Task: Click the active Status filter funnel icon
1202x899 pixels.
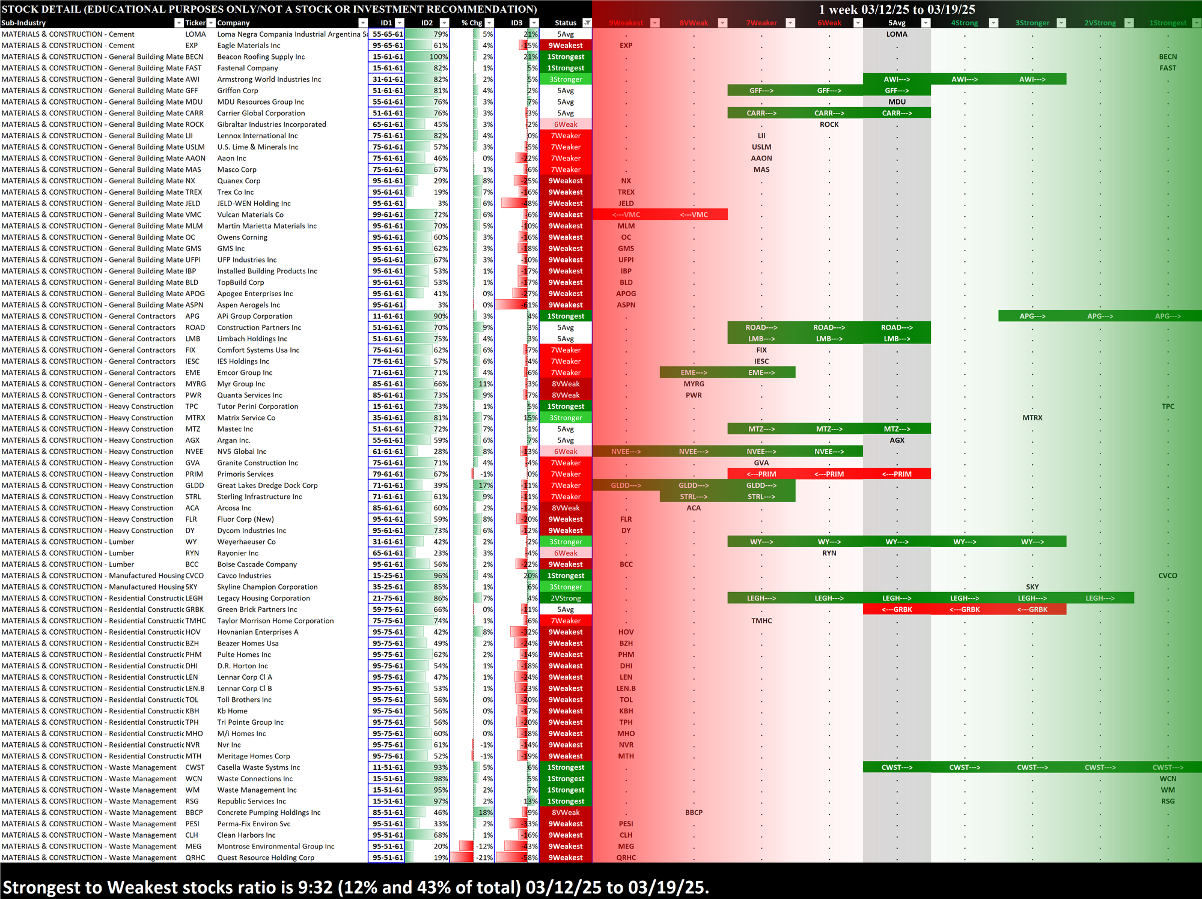Action: 587,23
